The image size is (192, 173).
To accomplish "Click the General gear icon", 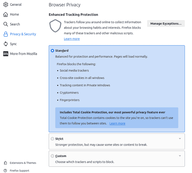I will click(6, 5).
